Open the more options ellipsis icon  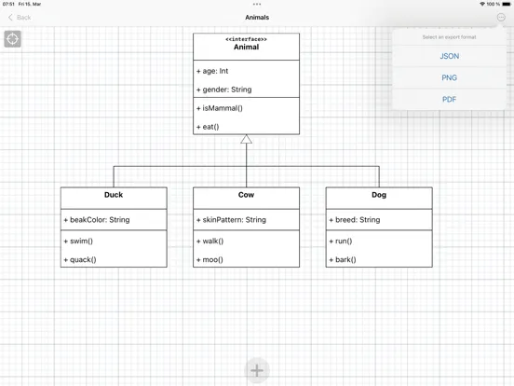(x=501, y=18)
